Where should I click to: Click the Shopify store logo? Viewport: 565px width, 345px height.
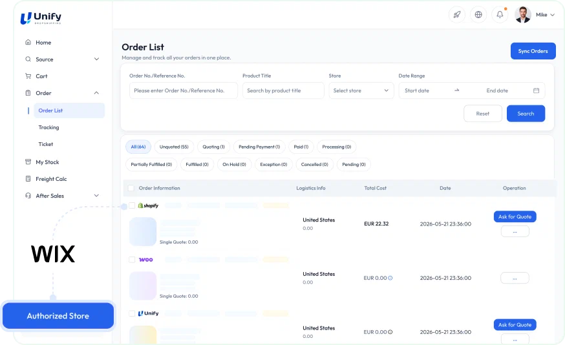point(148,205)
